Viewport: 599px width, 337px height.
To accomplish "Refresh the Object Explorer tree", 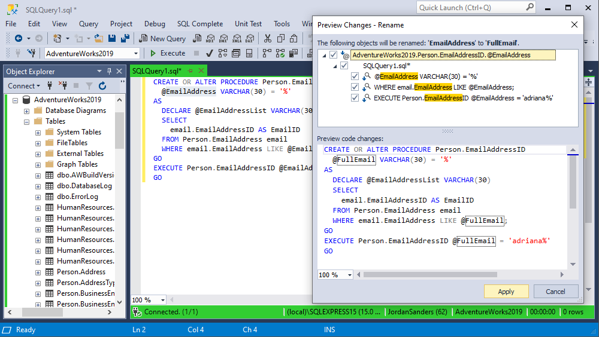I will click(102, 86).
